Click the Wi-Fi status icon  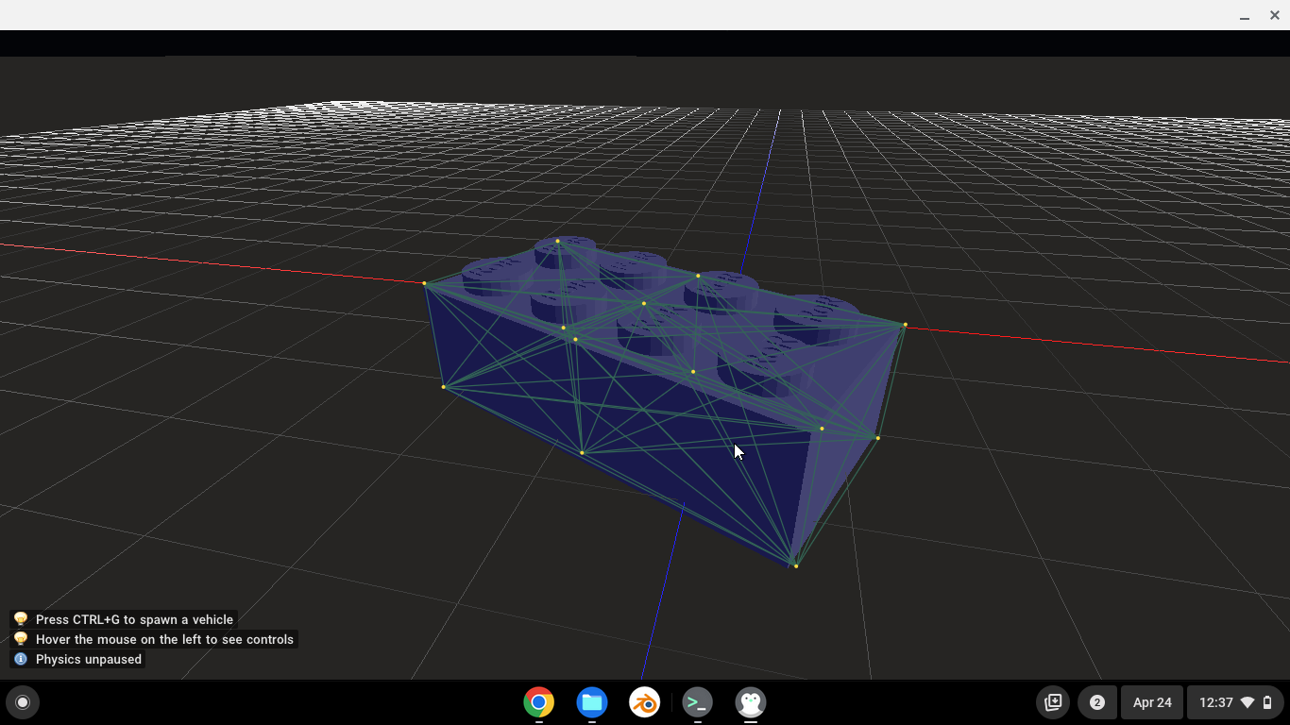(x=1248, y=702)
